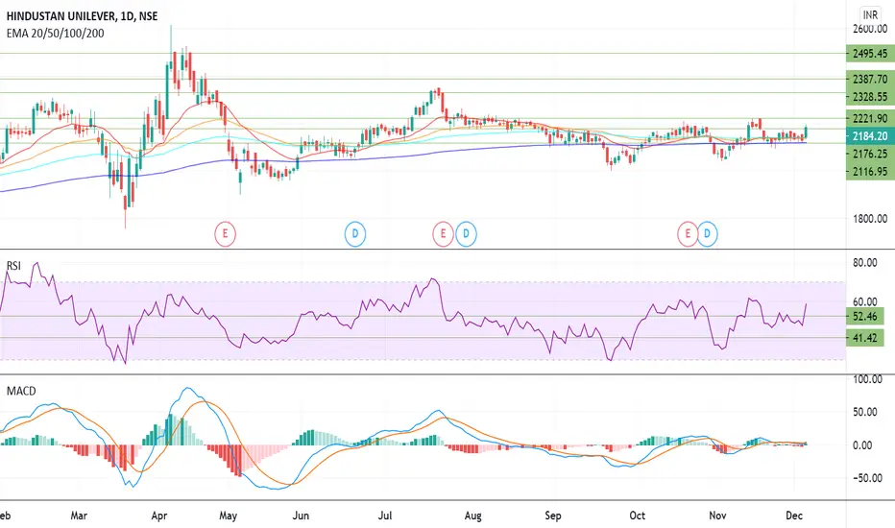This screenshot has height=528, width=895.
Task: Click the current price label 2184.20
Action: click(870, 136)
